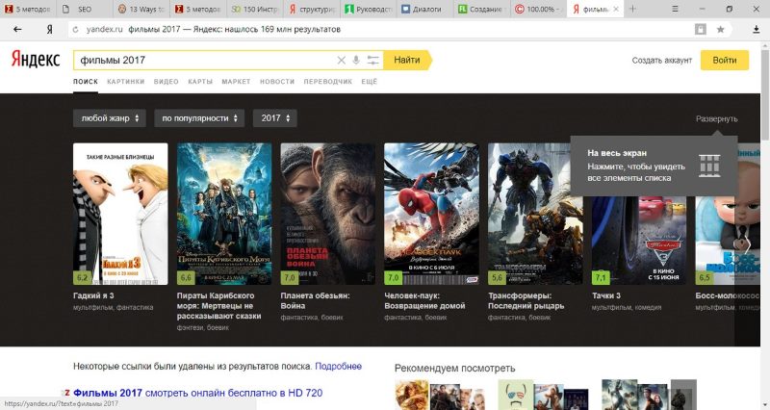Switch to the 'ПЕРЕВОДЧИК' tab

pyautogui.click(x=327, y=82)
